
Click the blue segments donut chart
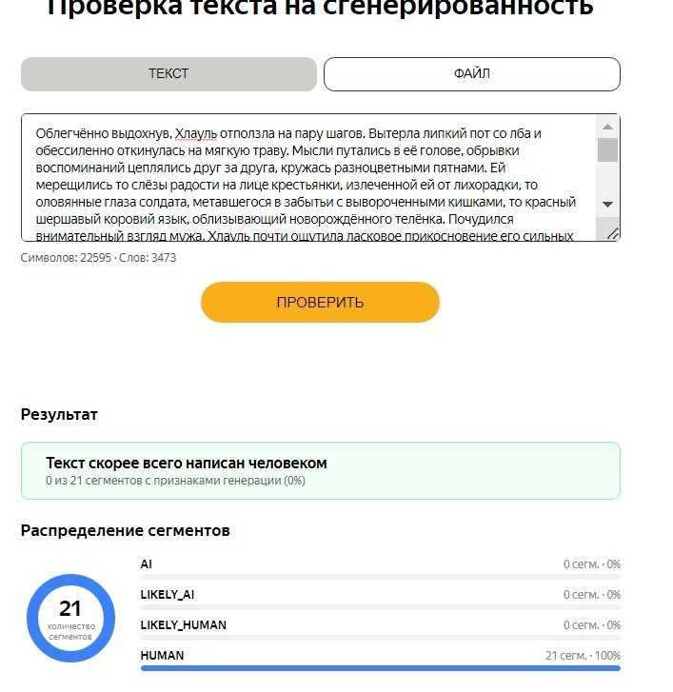pyautogui.click(x=70, y=618)
